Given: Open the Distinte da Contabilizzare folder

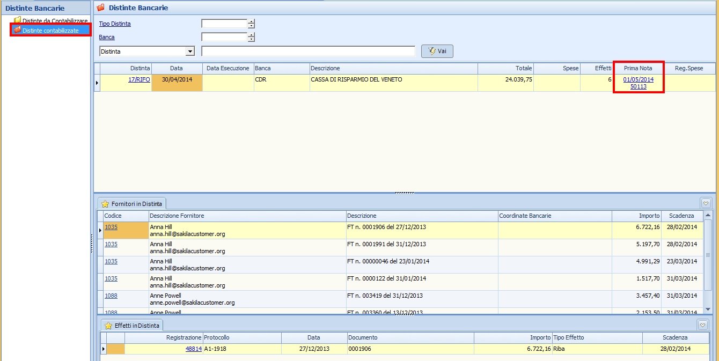Looking at the screenshot, I should click(54, 21).
